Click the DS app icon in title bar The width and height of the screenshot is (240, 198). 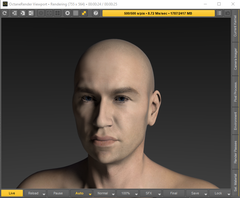pos(5,4)
